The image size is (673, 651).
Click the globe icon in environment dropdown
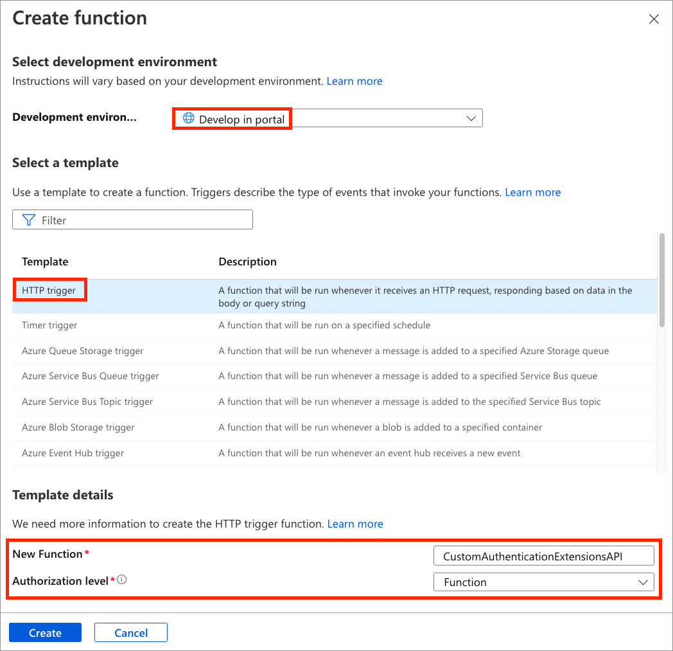[188, 118]
